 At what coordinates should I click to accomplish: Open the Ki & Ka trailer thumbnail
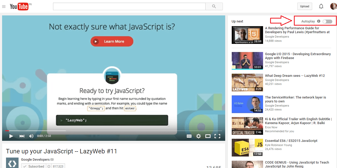coord(247,126)
